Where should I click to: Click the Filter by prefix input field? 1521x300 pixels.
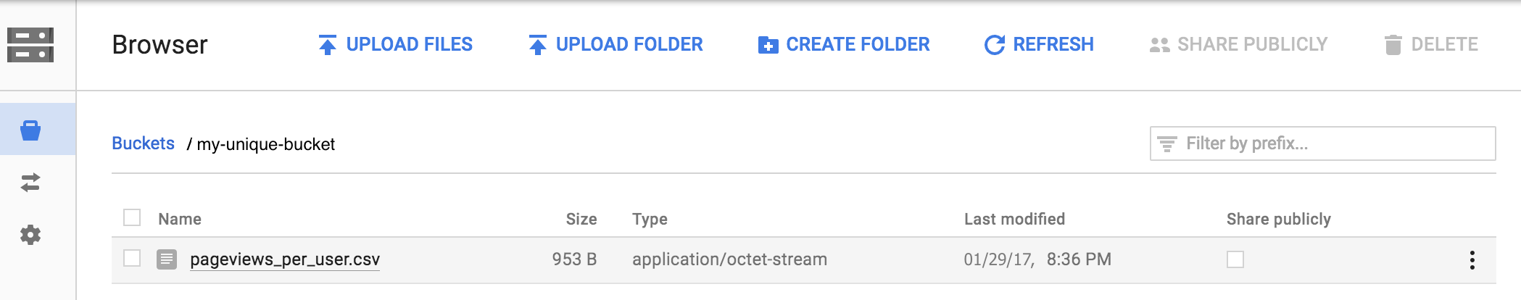coord(1323,143)
